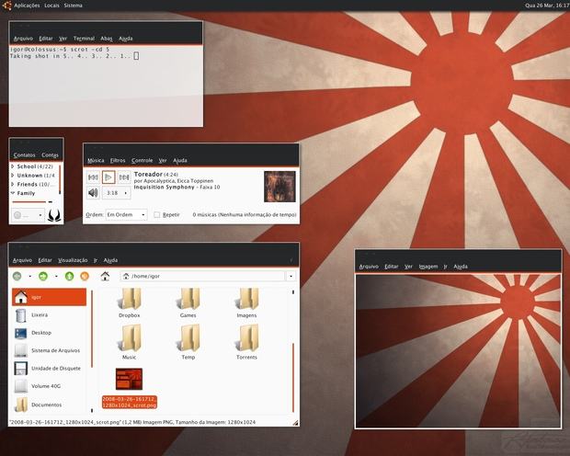The width and height of the screenshot is (570, 456).
Task: Select the Temp folder
Action: coord(188,342)
